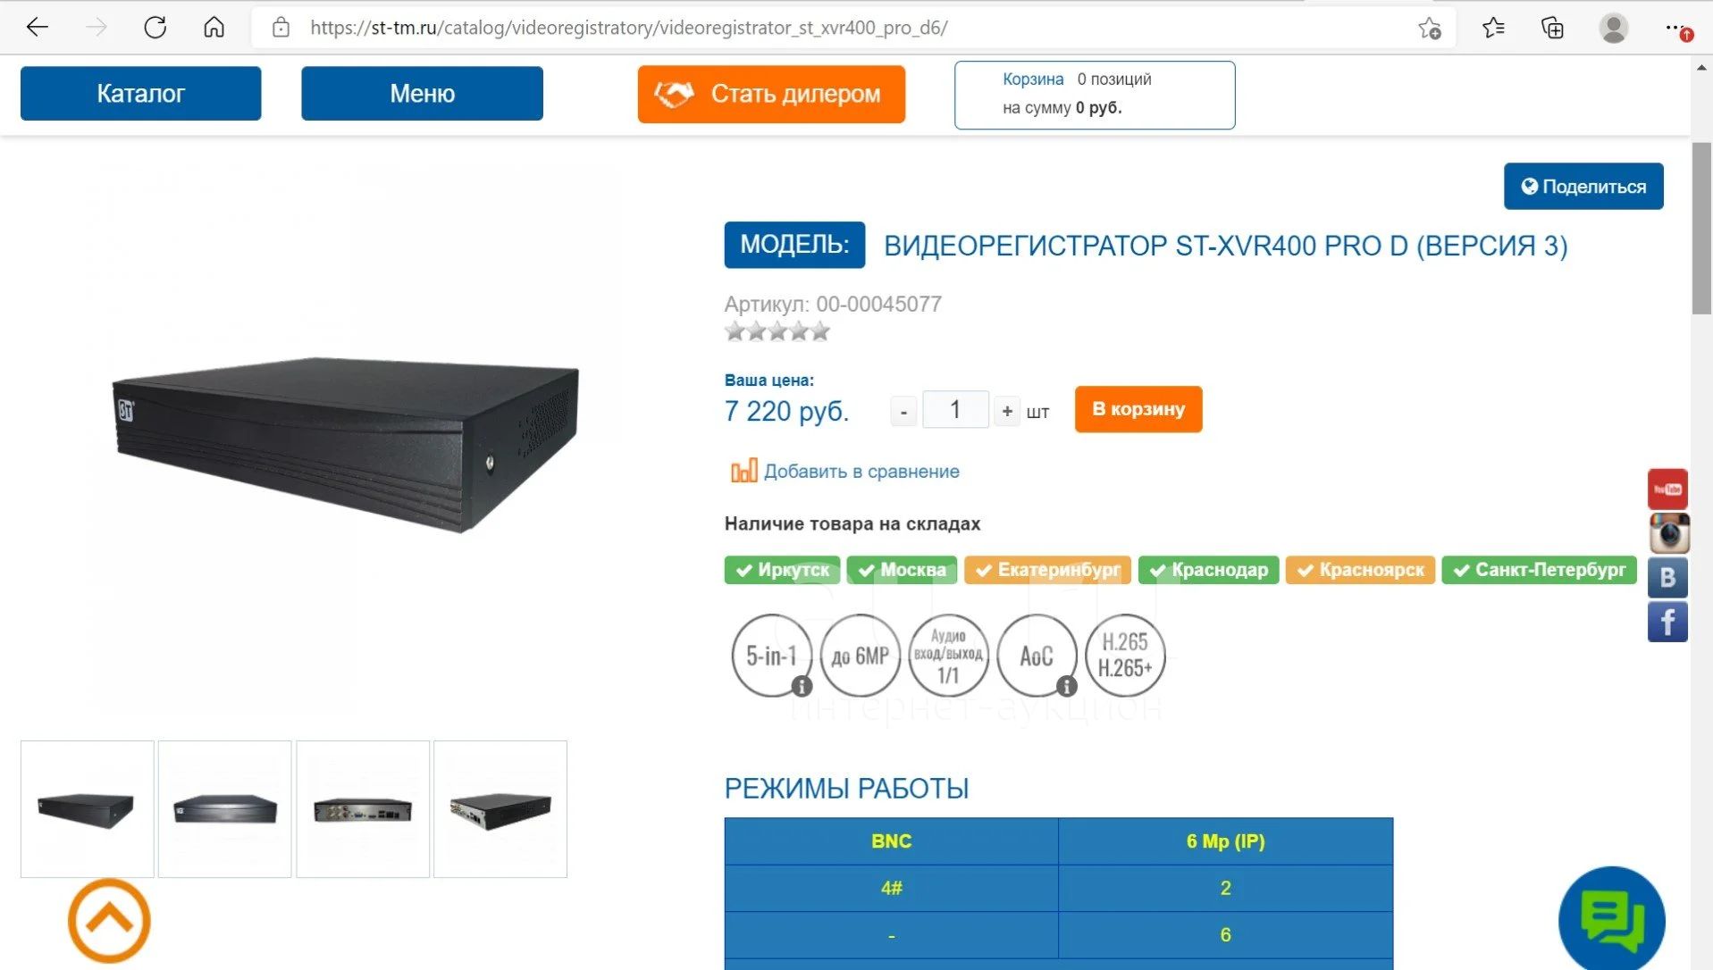Open the Instagram sidebar icon

point(1667,533)
